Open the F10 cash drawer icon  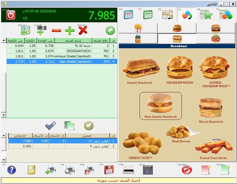(x=128, y=170)
